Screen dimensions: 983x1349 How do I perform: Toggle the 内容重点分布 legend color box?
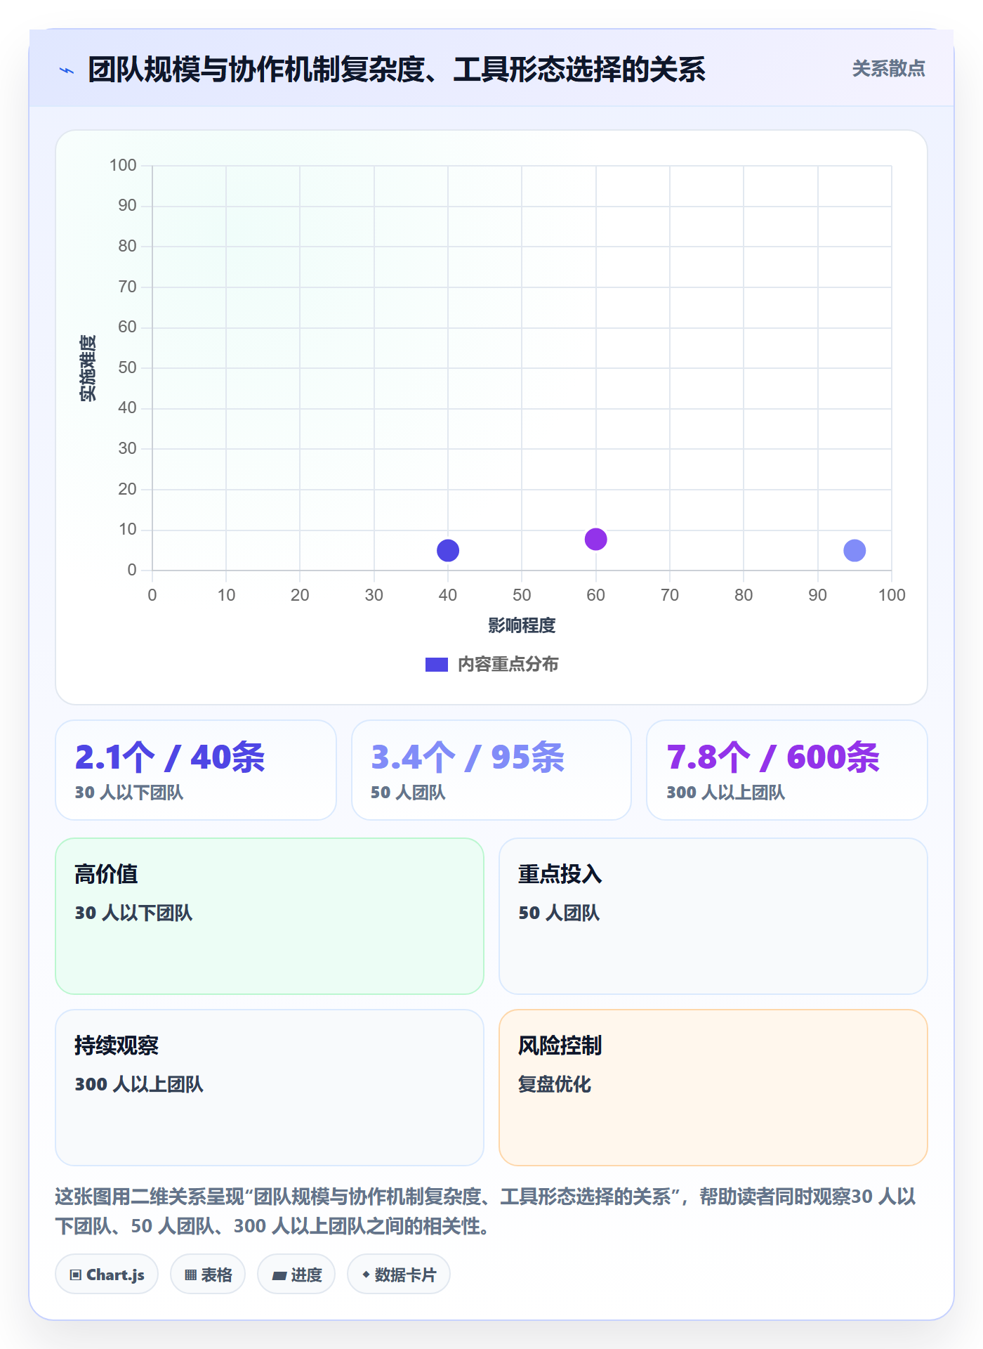pos(437,665)
